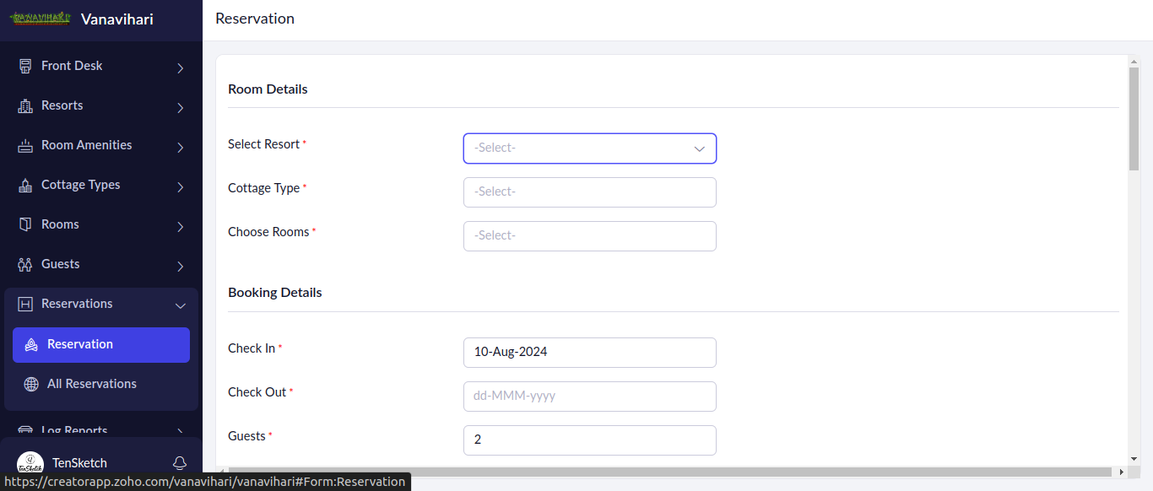Click the Check In date field
Screen dimensions: 1153x491
point(590,353)
